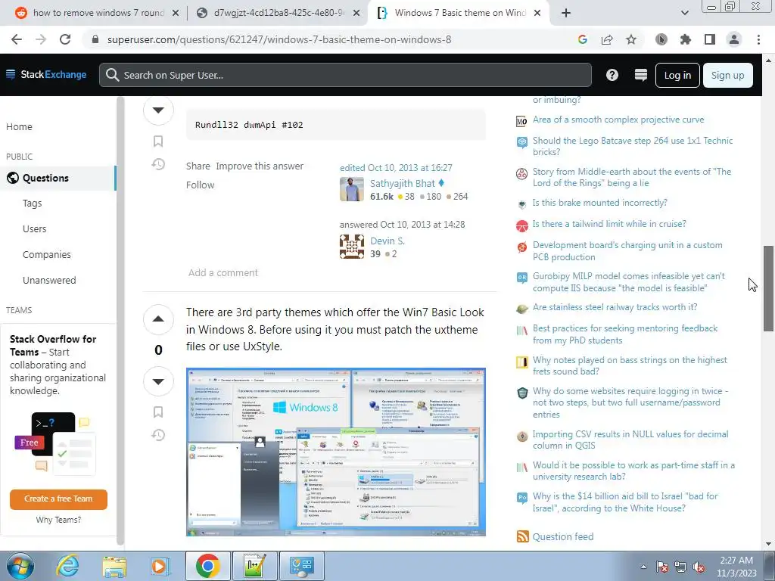Show hidden system tray icons
The image size is (775, 581).
click(x=643, y=567)
